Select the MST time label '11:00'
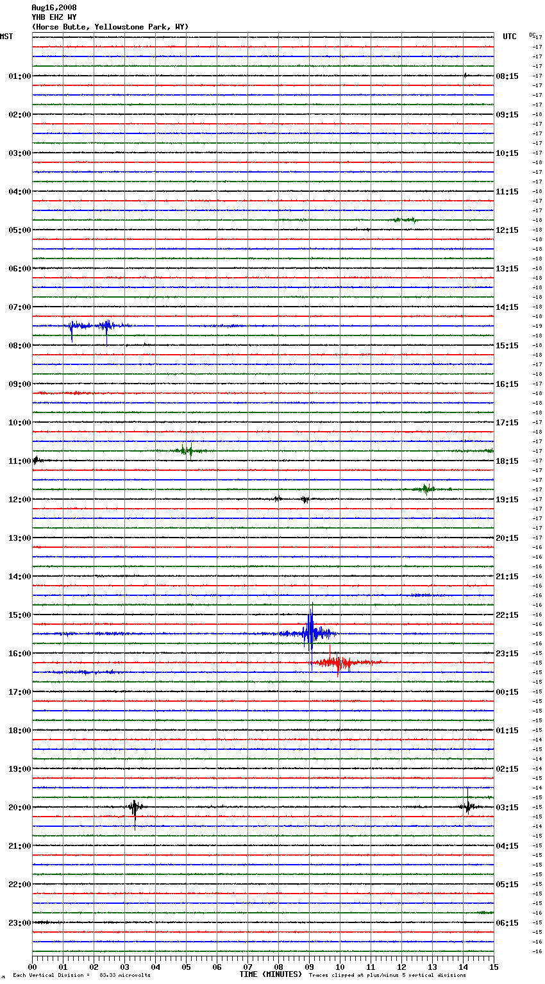Image resolution: width=545 pixels, height=984 pixels. (20, 461)
